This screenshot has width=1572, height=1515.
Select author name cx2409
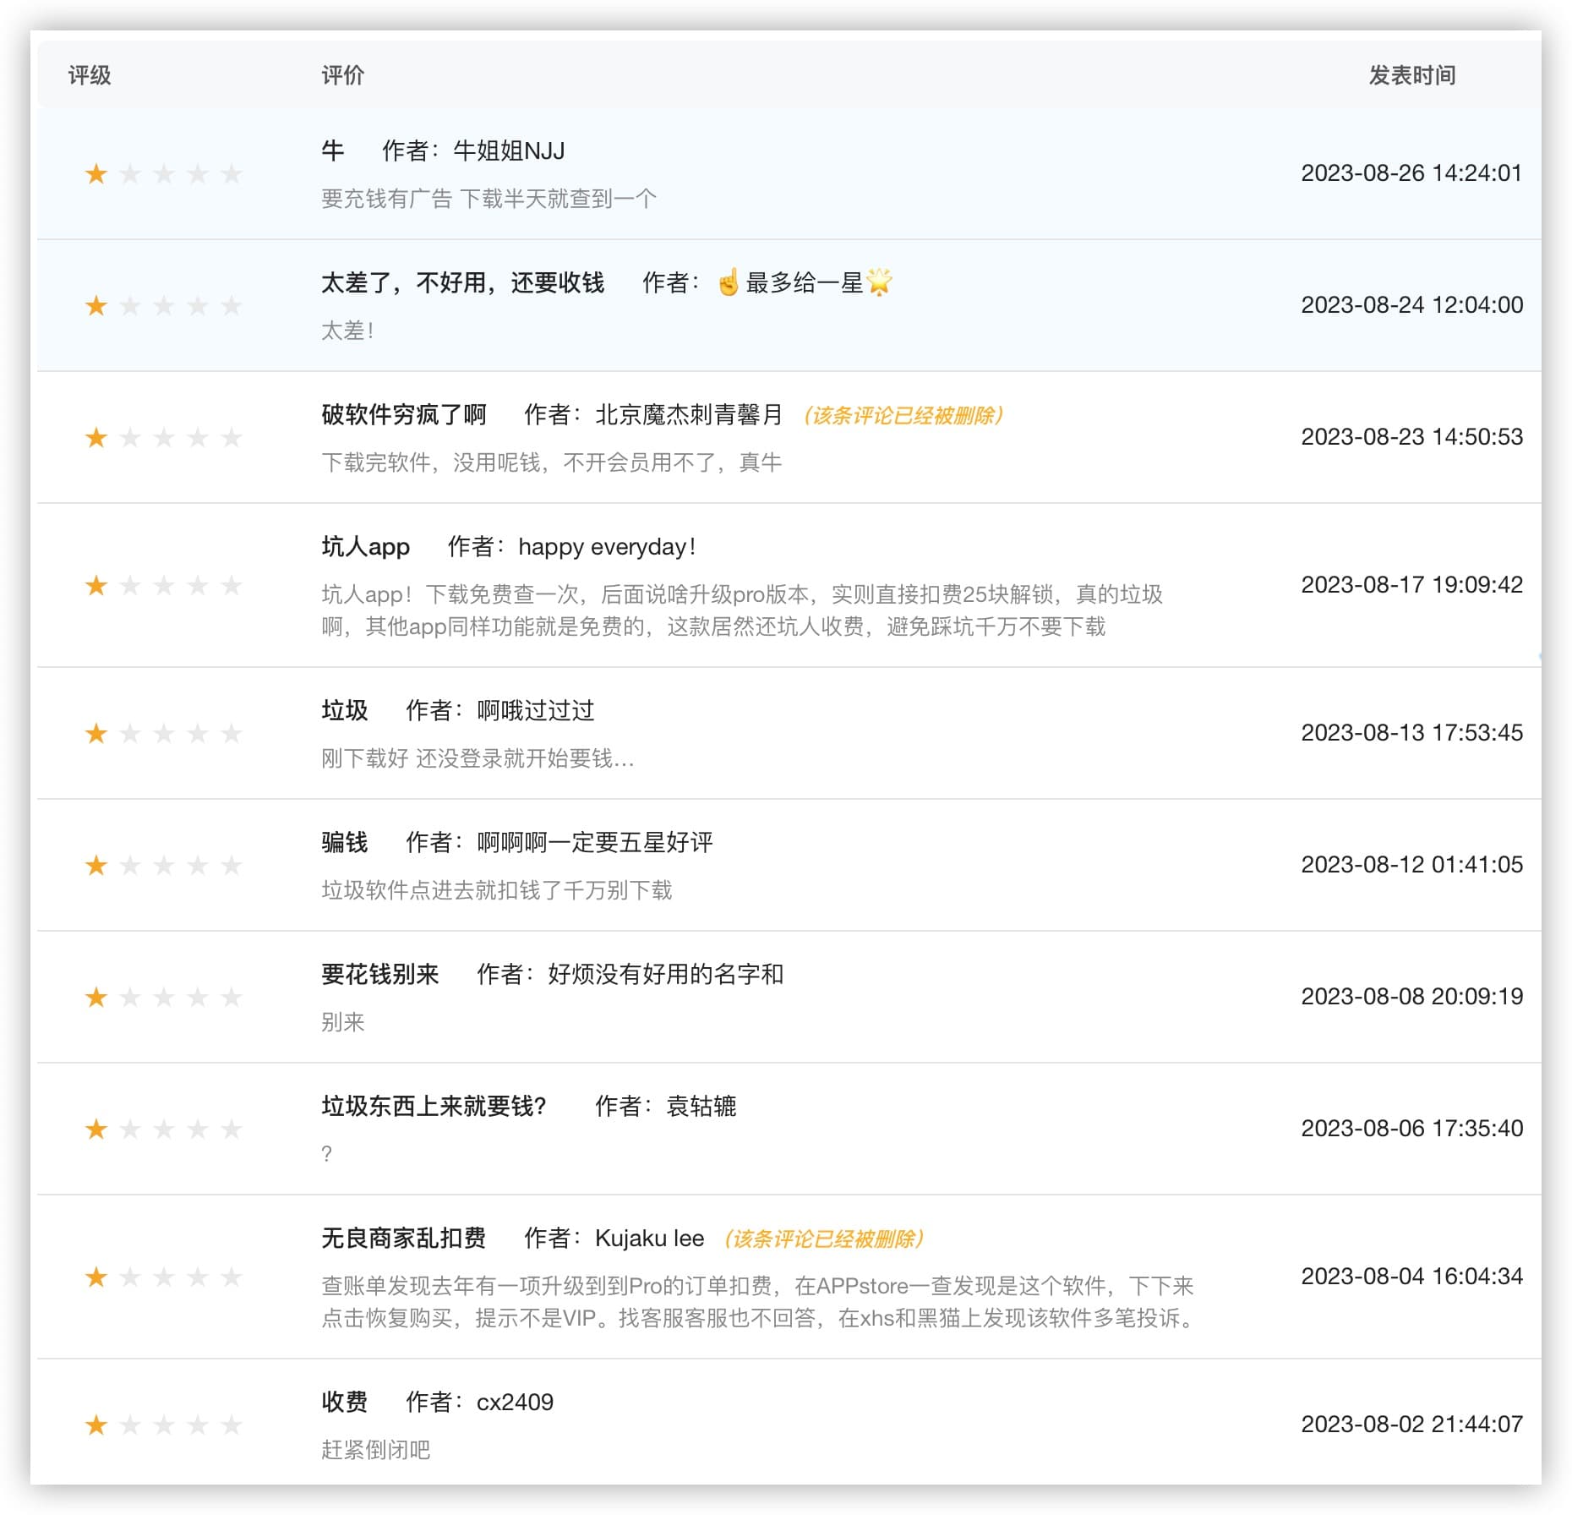[515, 1403]
